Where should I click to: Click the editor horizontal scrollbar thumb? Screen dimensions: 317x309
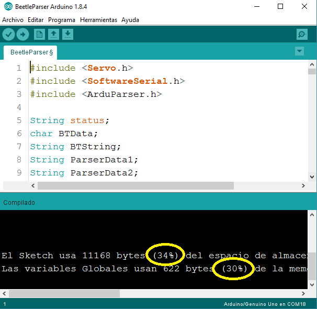tap(135, 185)
